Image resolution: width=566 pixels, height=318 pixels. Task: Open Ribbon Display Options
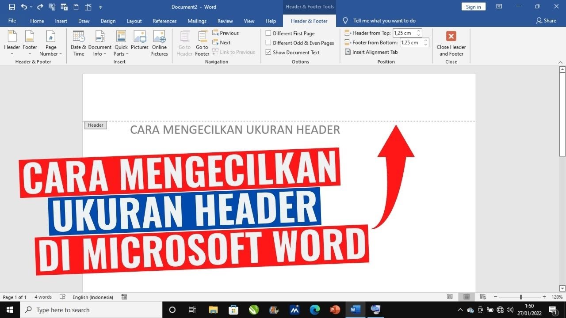tap(499, 7)
